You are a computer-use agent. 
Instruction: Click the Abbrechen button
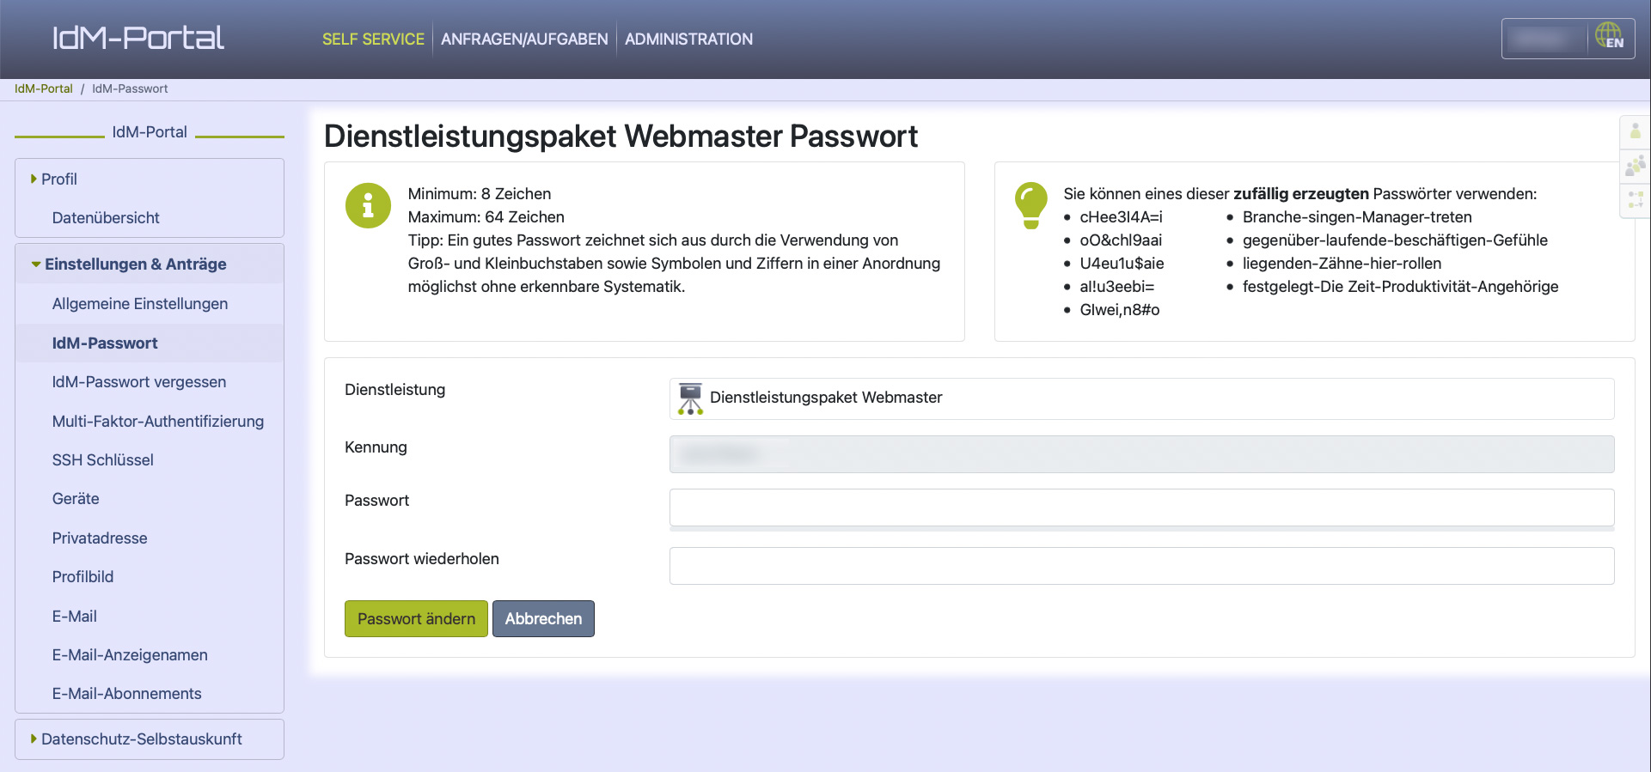tap(543, 619)
